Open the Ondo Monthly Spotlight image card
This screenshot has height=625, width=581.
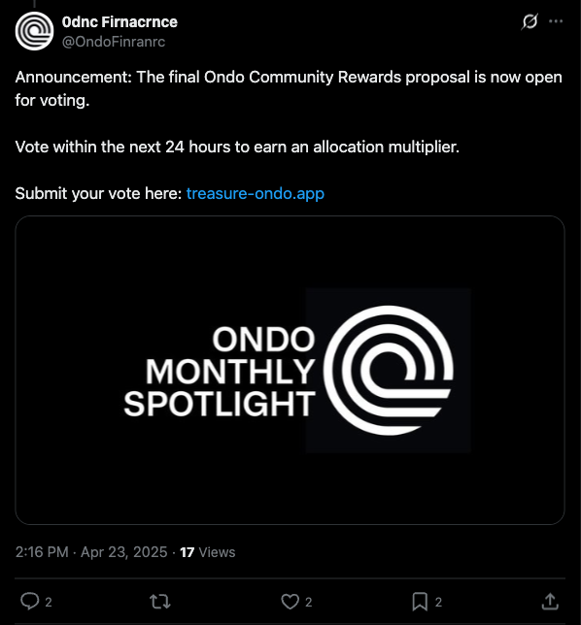tap(290, 370)
